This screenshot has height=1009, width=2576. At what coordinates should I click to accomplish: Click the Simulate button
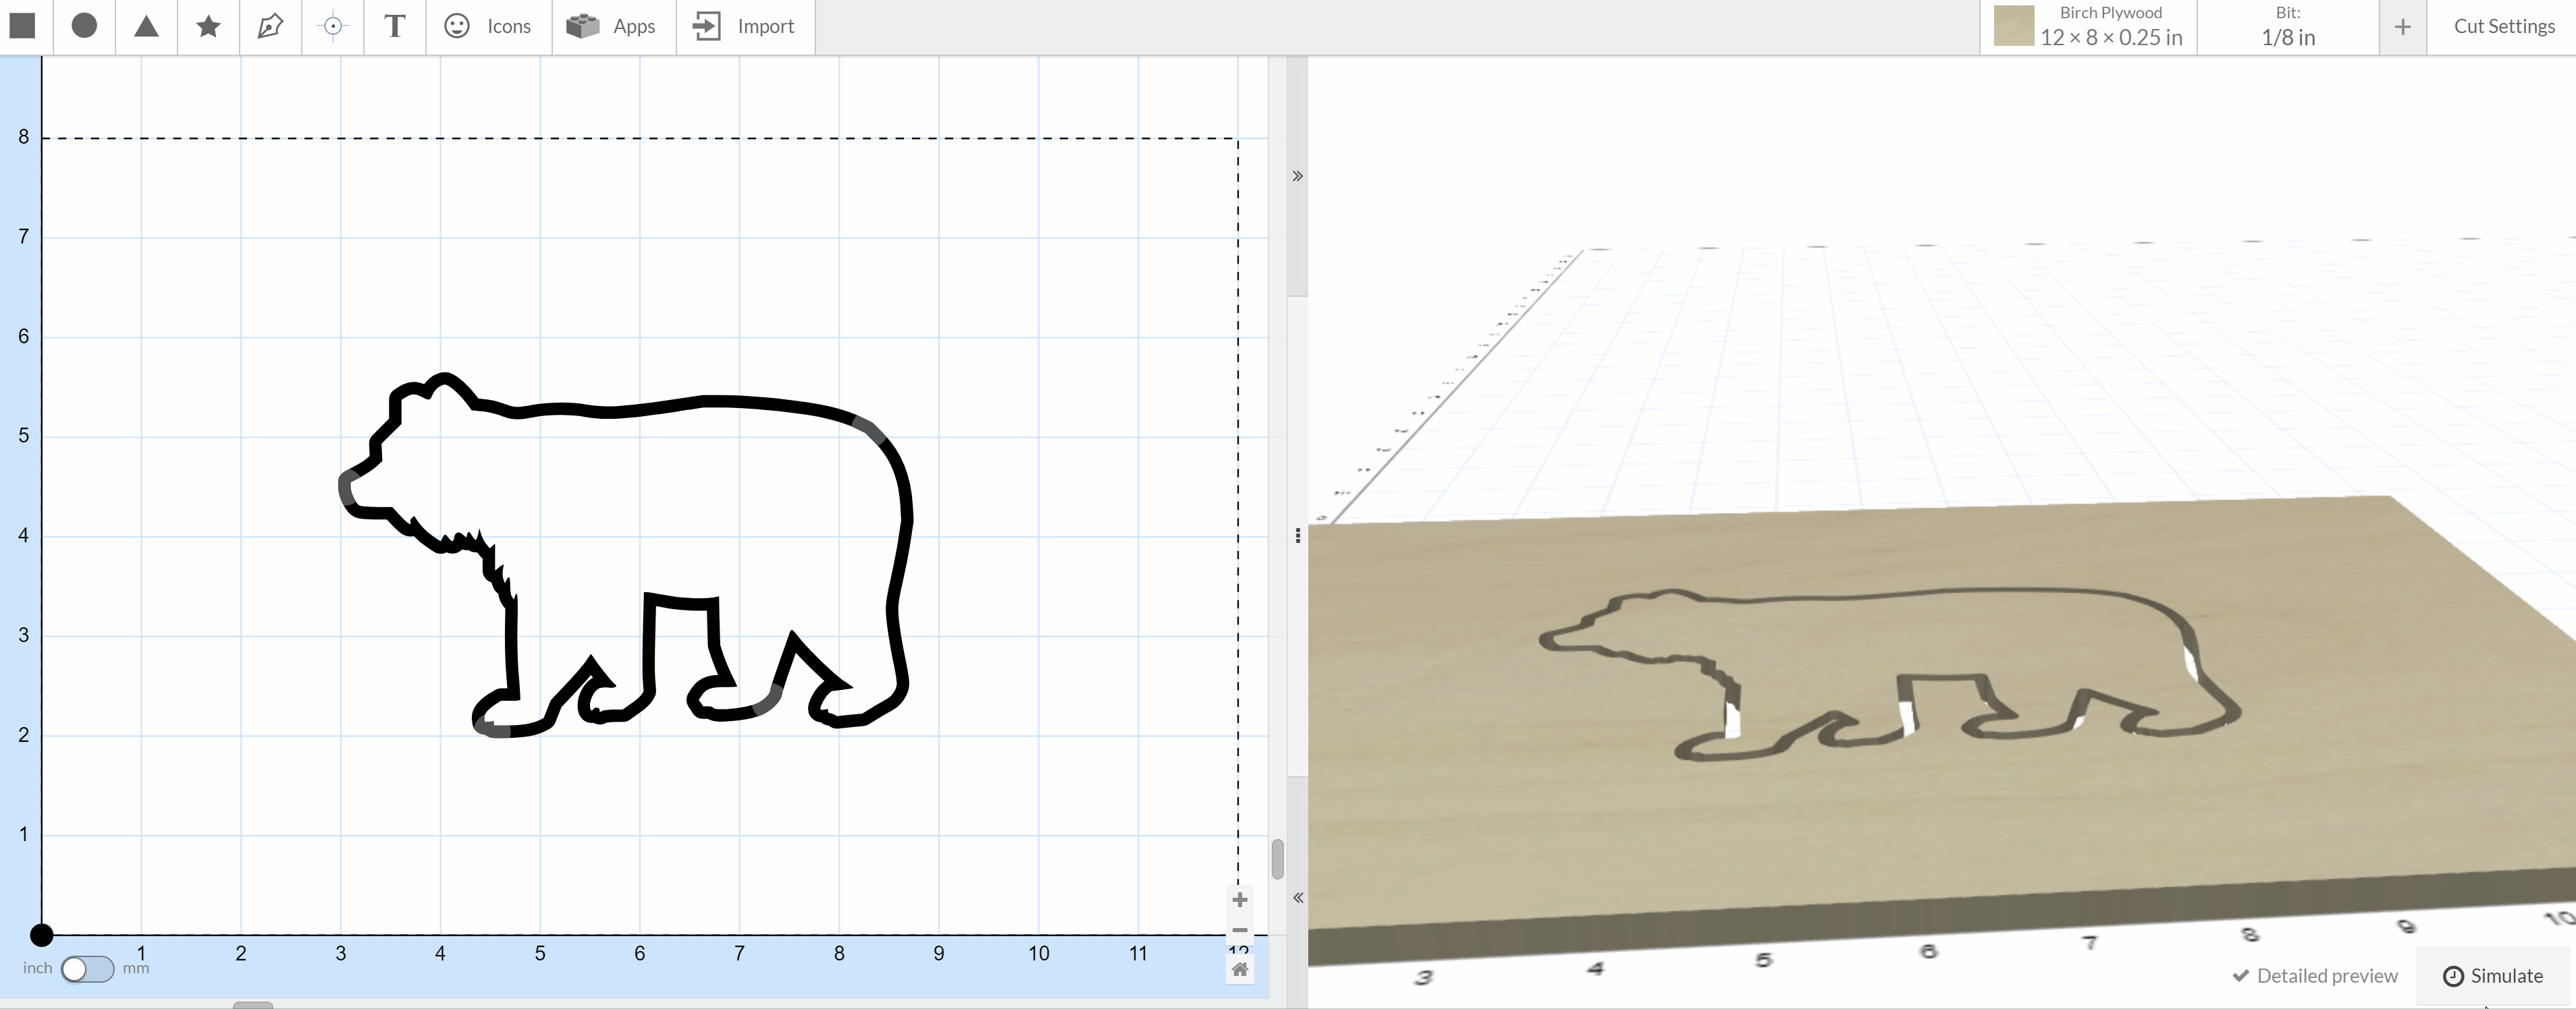(2493, 976)
